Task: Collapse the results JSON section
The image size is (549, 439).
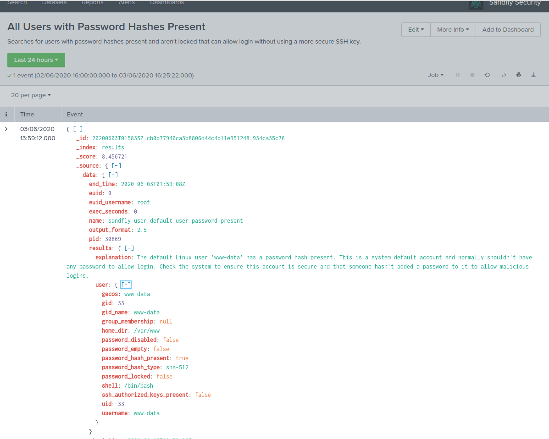Action: tap(129, 248)
